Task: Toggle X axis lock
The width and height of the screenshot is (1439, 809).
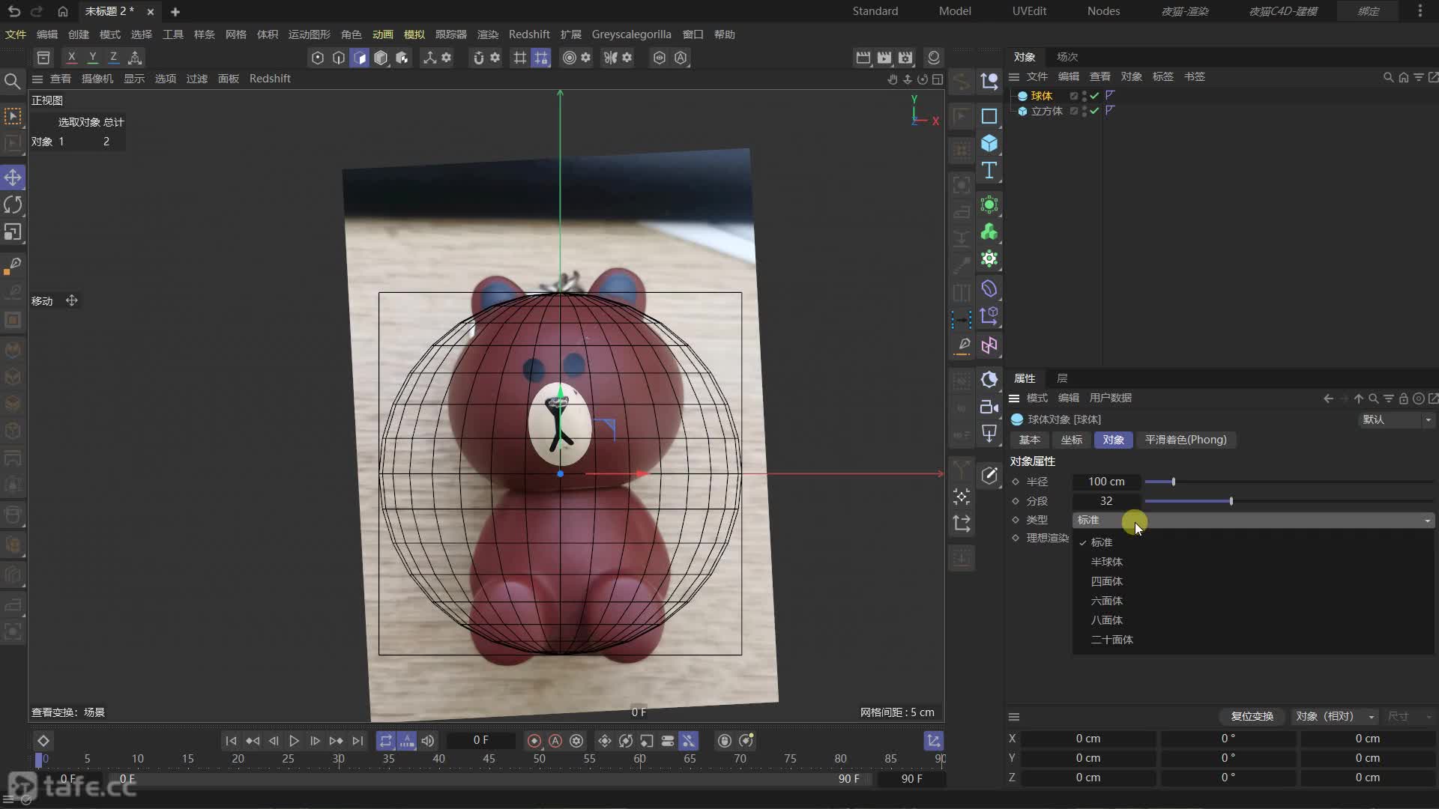Action: coord(72,57)
